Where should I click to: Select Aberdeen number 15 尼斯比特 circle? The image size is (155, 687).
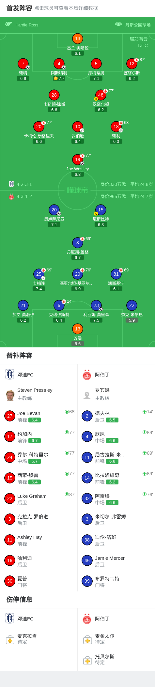pos(101,210)
